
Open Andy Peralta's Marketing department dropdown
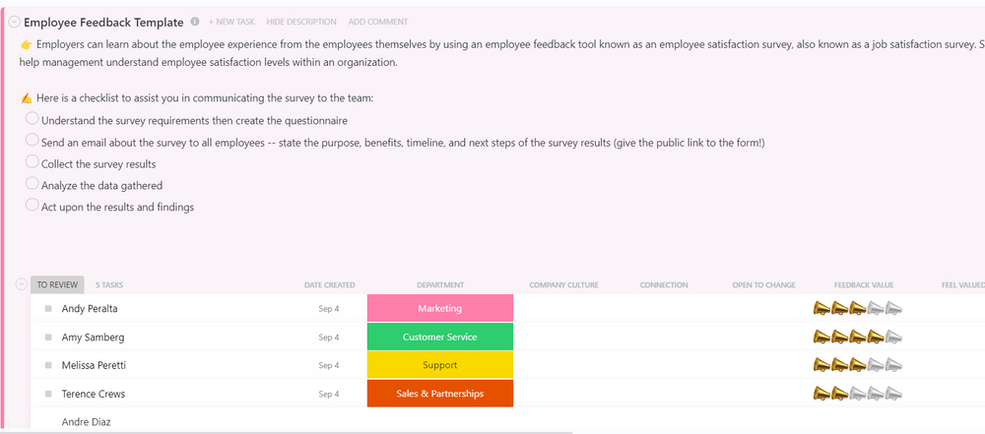[440, 309]
